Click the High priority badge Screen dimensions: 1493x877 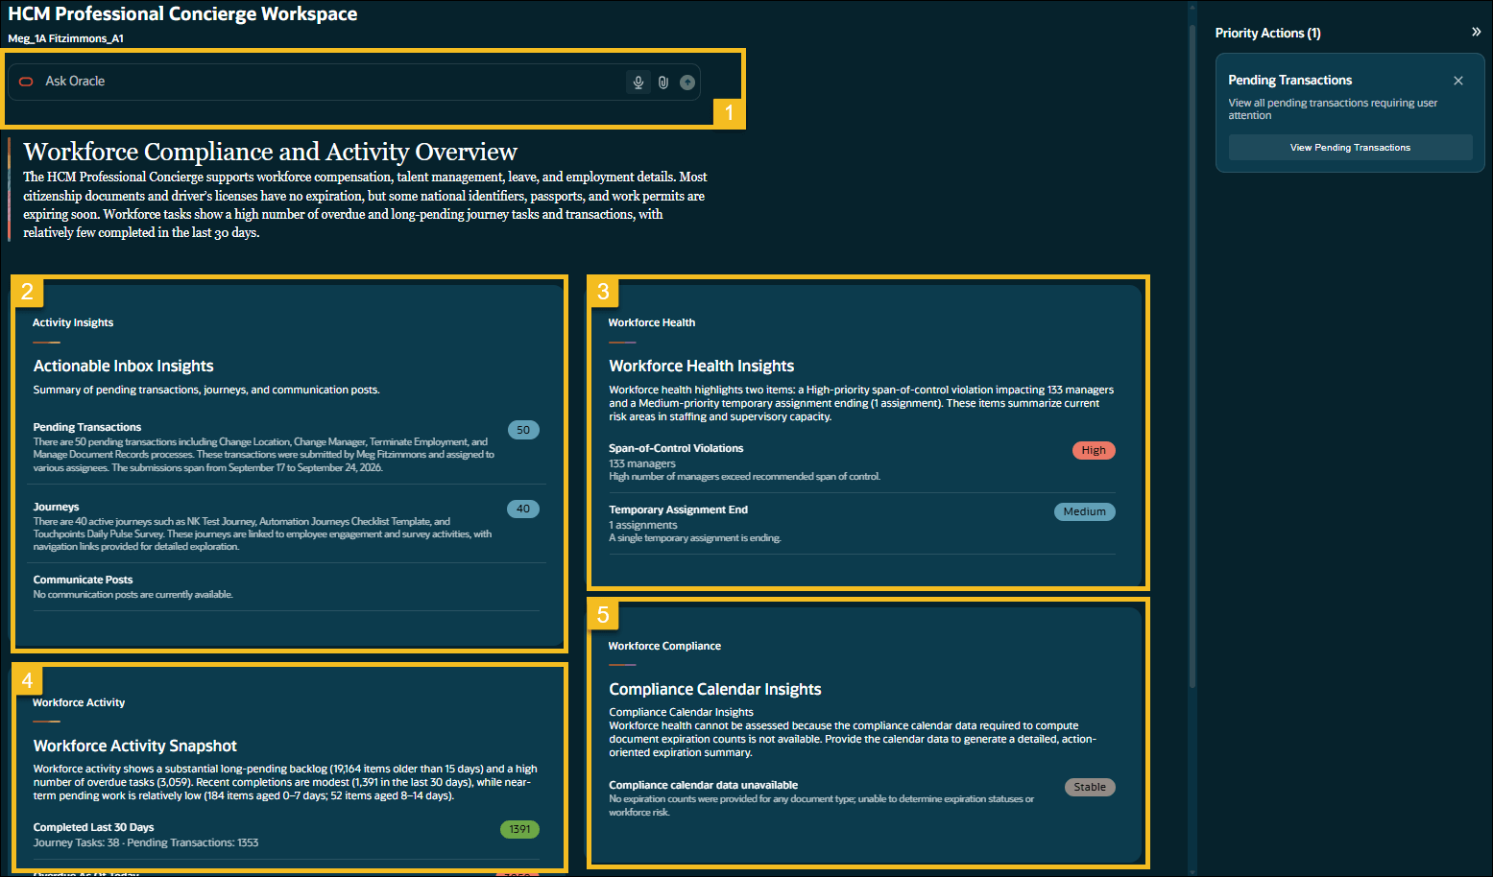(1094, 450)
